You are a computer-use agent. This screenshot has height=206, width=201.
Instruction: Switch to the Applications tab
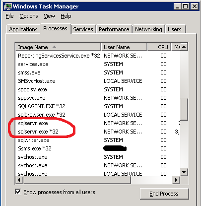[x=23, y=29]
